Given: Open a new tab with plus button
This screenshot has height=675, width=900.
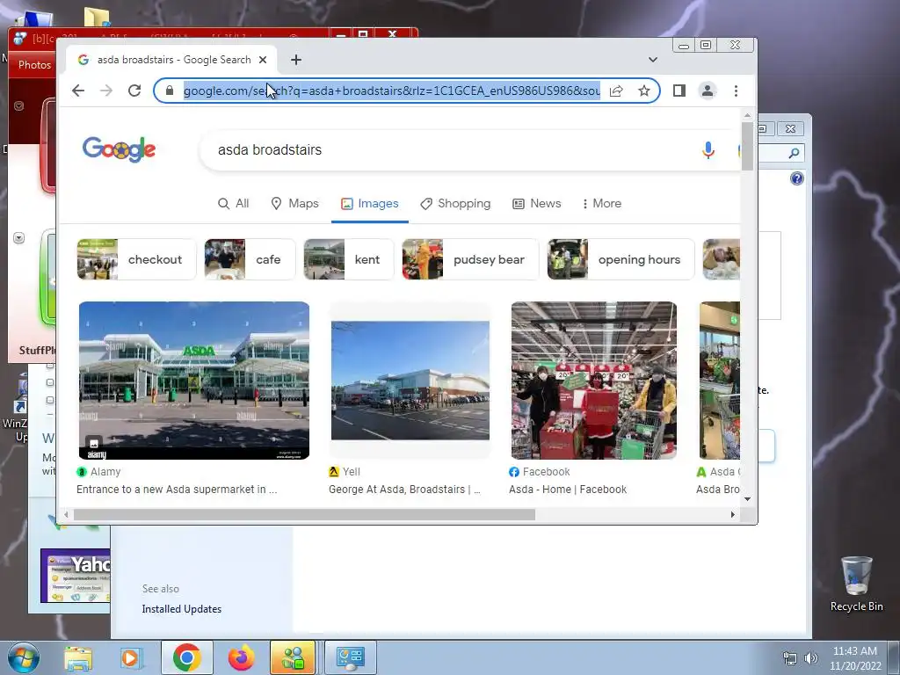Looking at the screenshot, I should (x=295, y=60).
